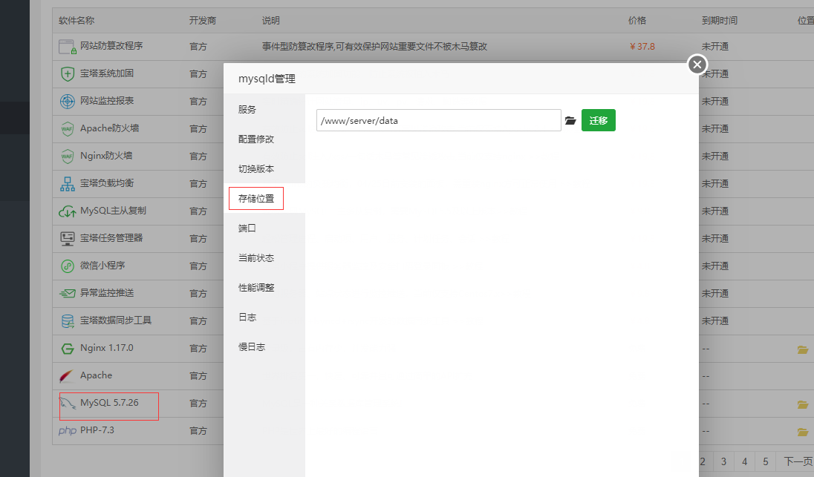Click the 网站监控报表 icon

68,101
